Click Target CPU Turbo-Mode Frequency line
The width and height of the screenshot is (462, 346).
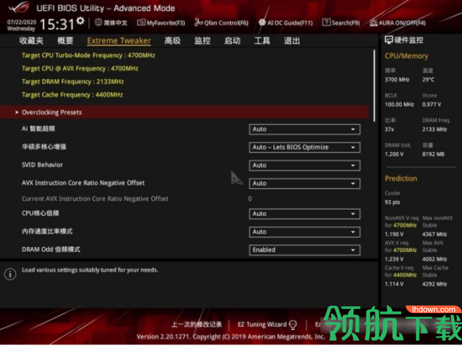coord(89,55)
